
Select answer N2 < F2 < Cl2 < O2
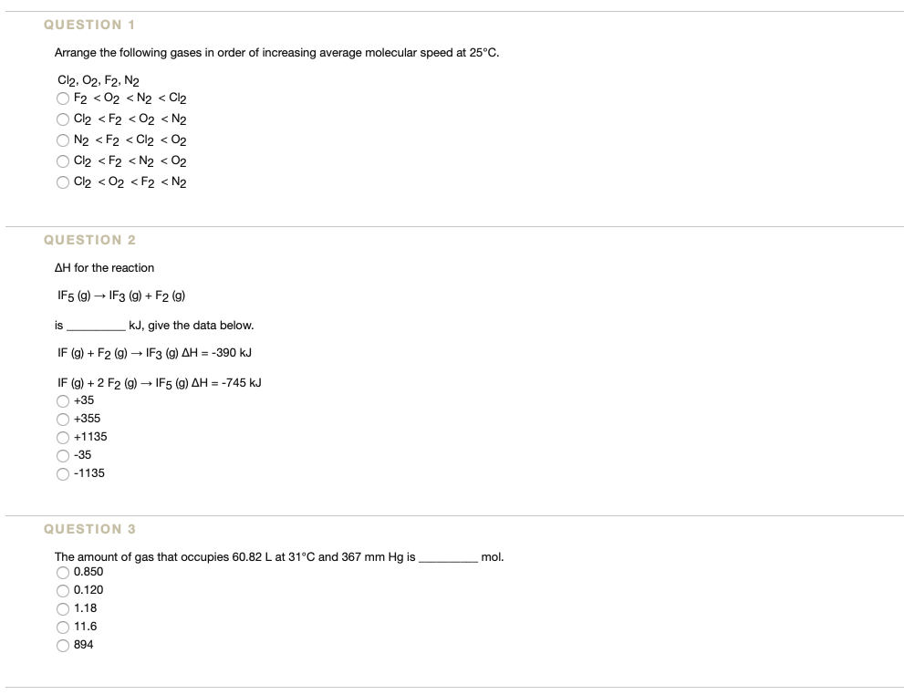click(x=62, y=140)
